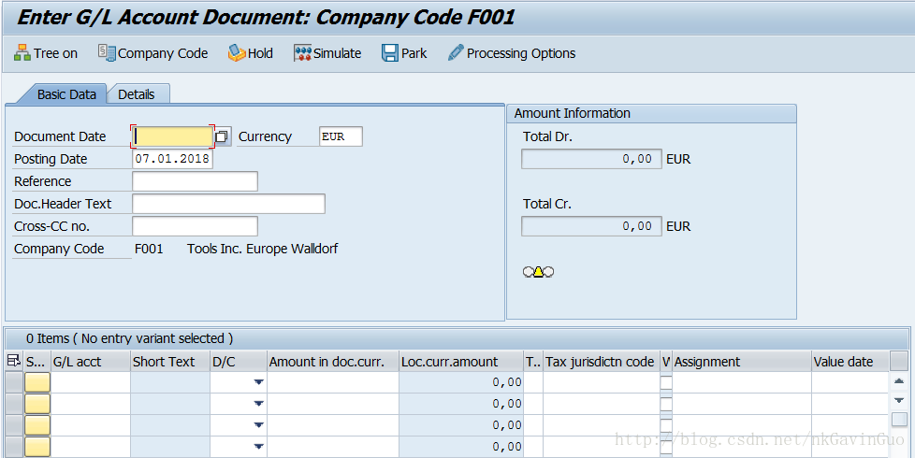The image size is (915, 458).
Task: Click G/L acct cell in first row
Action: [x=91, y=382]
